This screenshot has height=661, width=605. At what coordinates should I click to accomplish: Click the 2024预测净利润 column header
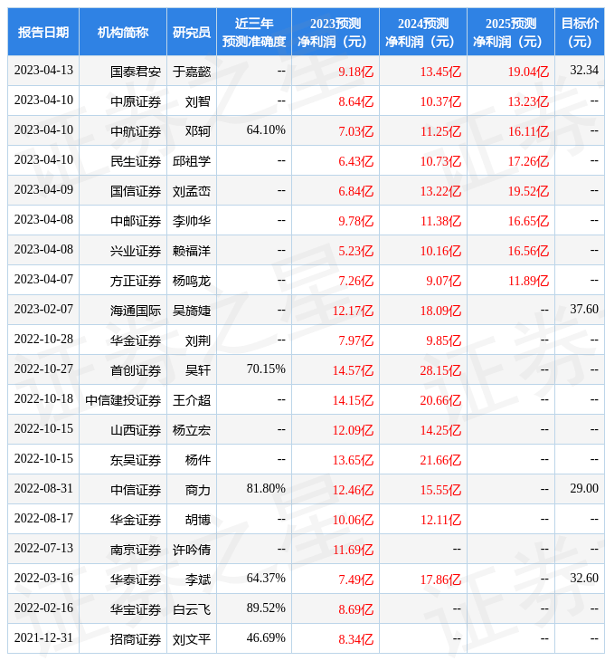tap(423, 32)
